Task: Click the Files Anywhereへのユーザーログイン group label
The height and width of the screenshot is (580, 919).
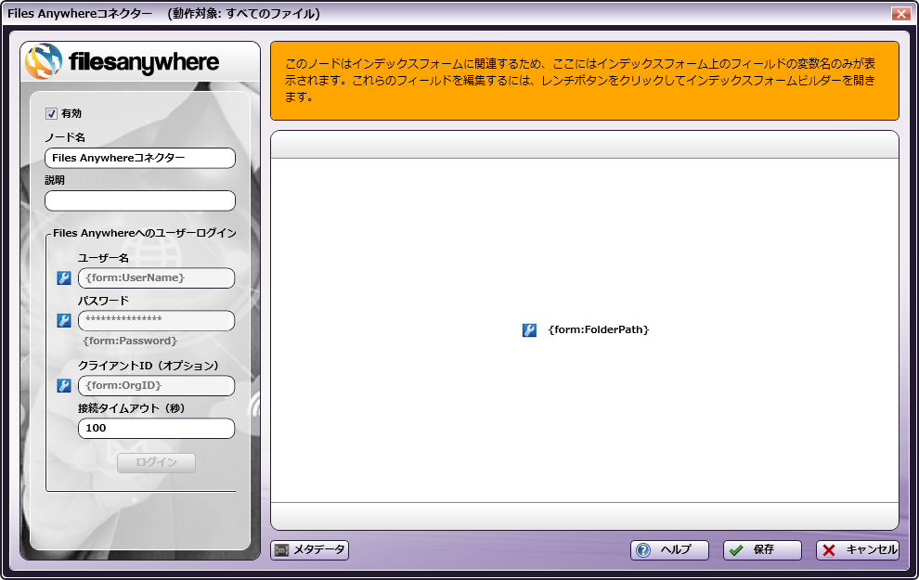Action: point(144,233)
